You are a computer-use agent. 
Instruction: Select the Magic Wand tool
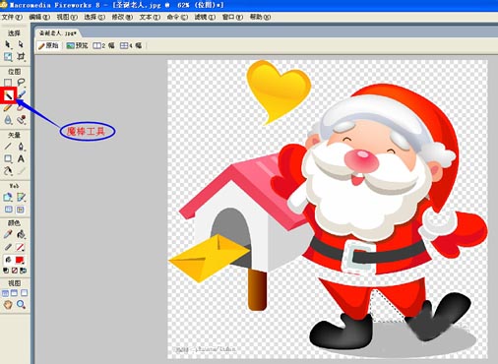[8, 95]
